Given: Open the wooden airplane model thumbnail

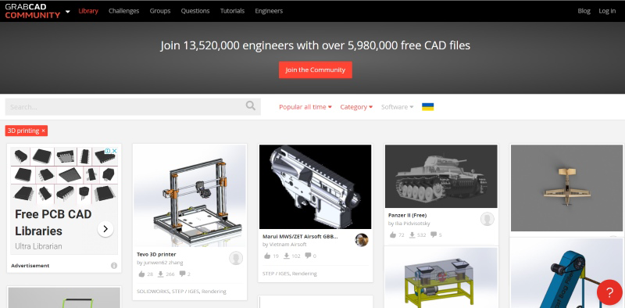Looking at the screenshot, I should tap(567, 188).
